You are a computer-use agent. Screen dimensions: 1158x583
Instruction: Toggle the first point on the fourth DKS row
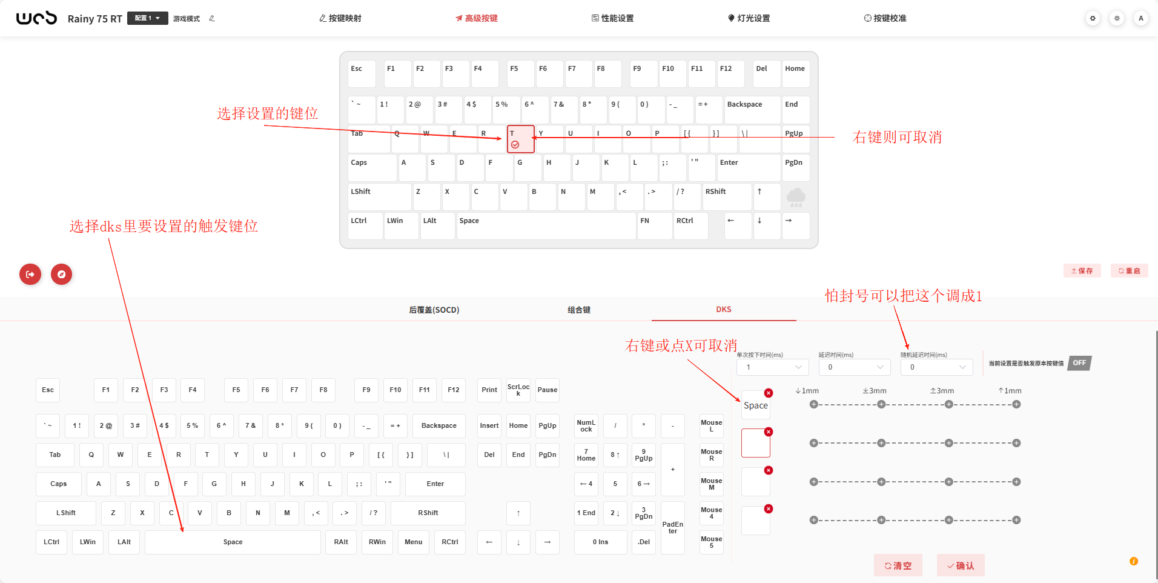pos(813,520)
